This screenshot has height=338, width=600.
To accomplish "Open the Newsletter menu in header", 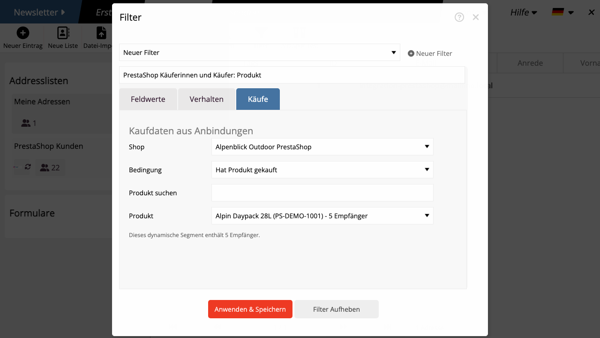I will point(39,12).
